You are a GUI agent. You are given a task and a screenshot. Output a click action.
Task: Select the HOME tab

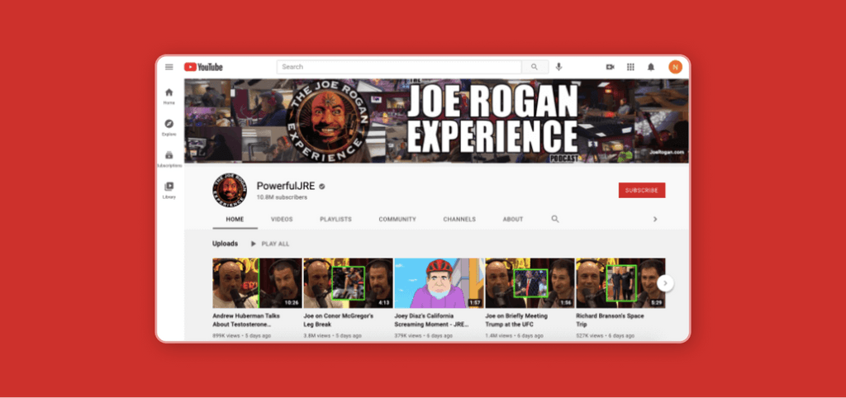[x=235, y=220]
